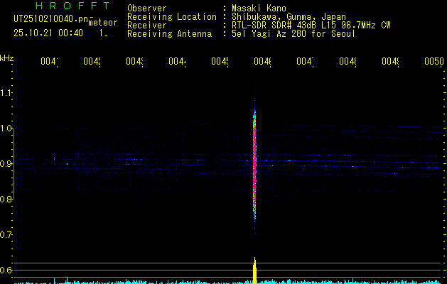
Task: Select the 1.0 kHz frequency tick
Action: (x=6, y=129)
